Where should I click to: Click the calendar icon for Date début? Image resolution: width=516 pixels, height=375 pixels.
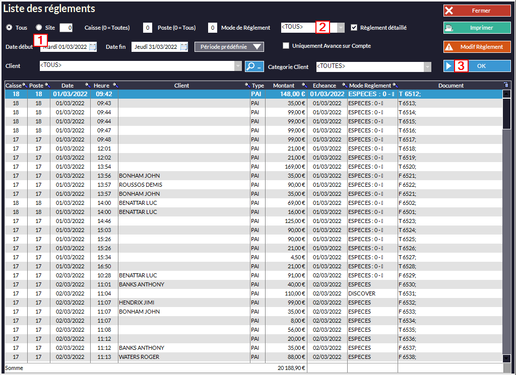[93, 47]
